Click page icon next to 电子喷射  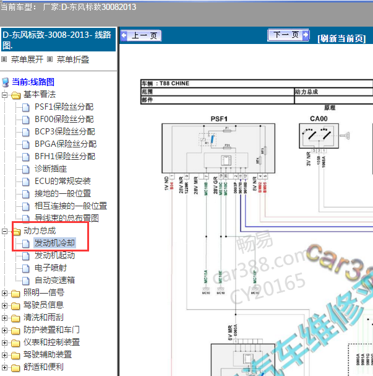pos(26,268)
